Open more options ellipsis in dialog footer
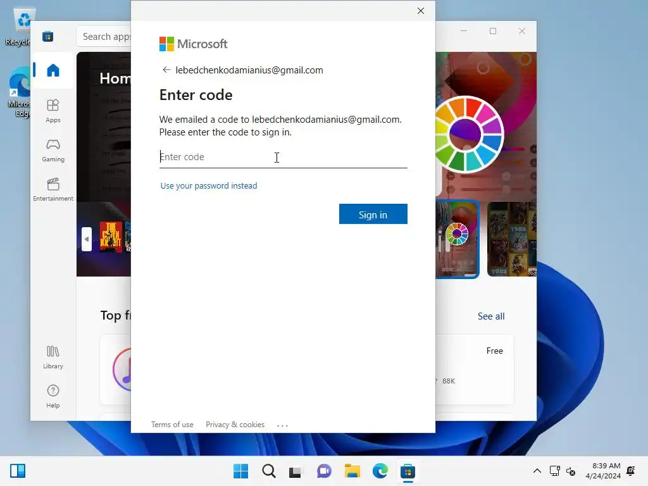Viewport: 648px width, 486px height. (x=282, y=425)
